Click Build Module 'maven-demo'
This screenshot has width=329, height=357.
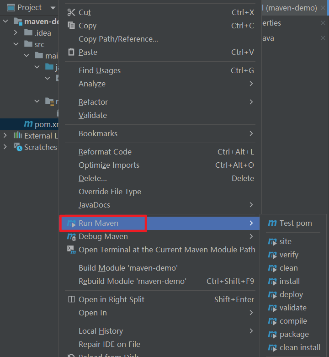click(x=128, y=268)
